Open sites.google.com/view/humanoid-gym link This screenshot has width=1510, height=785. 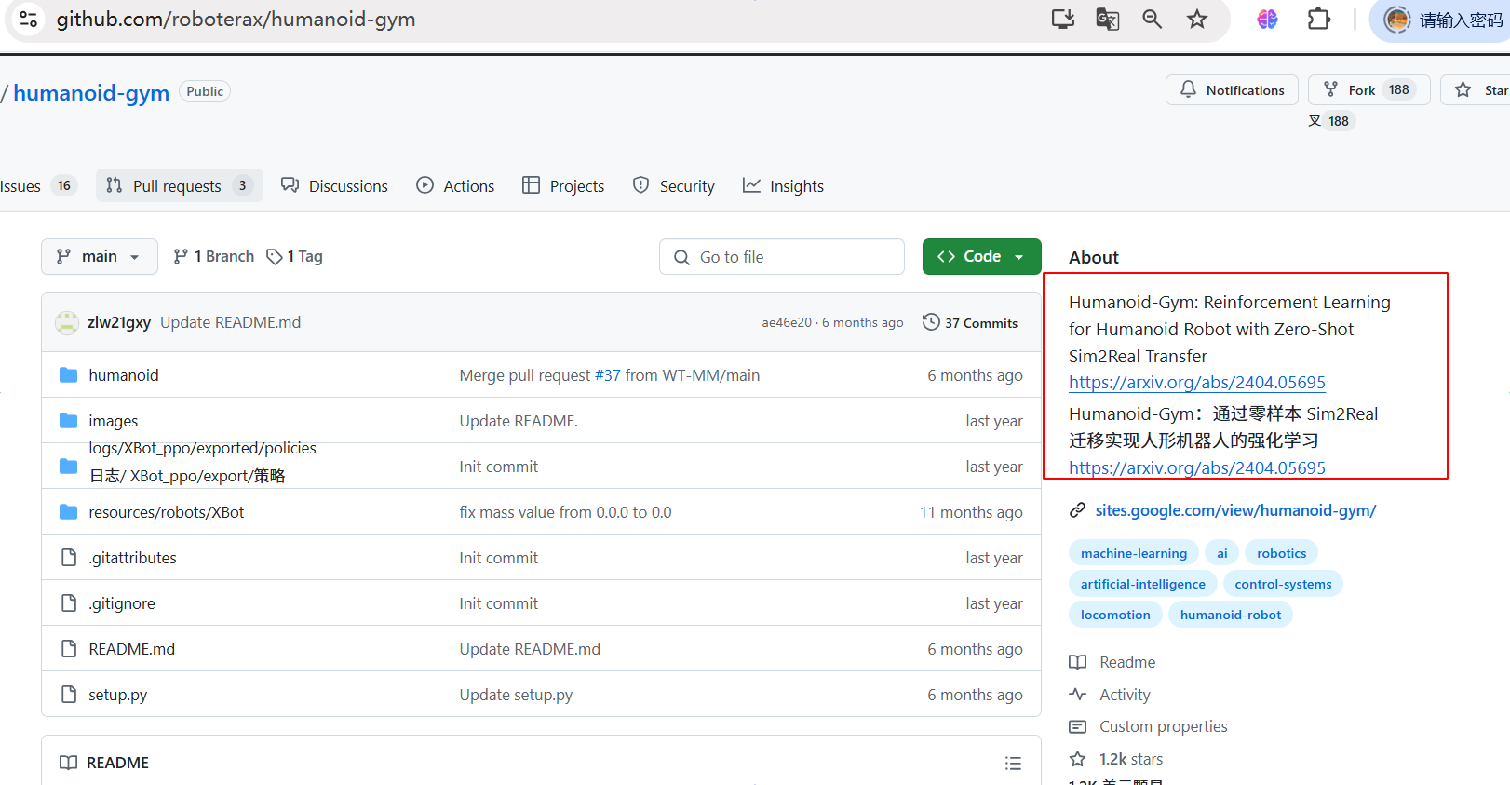[1235, 510]
